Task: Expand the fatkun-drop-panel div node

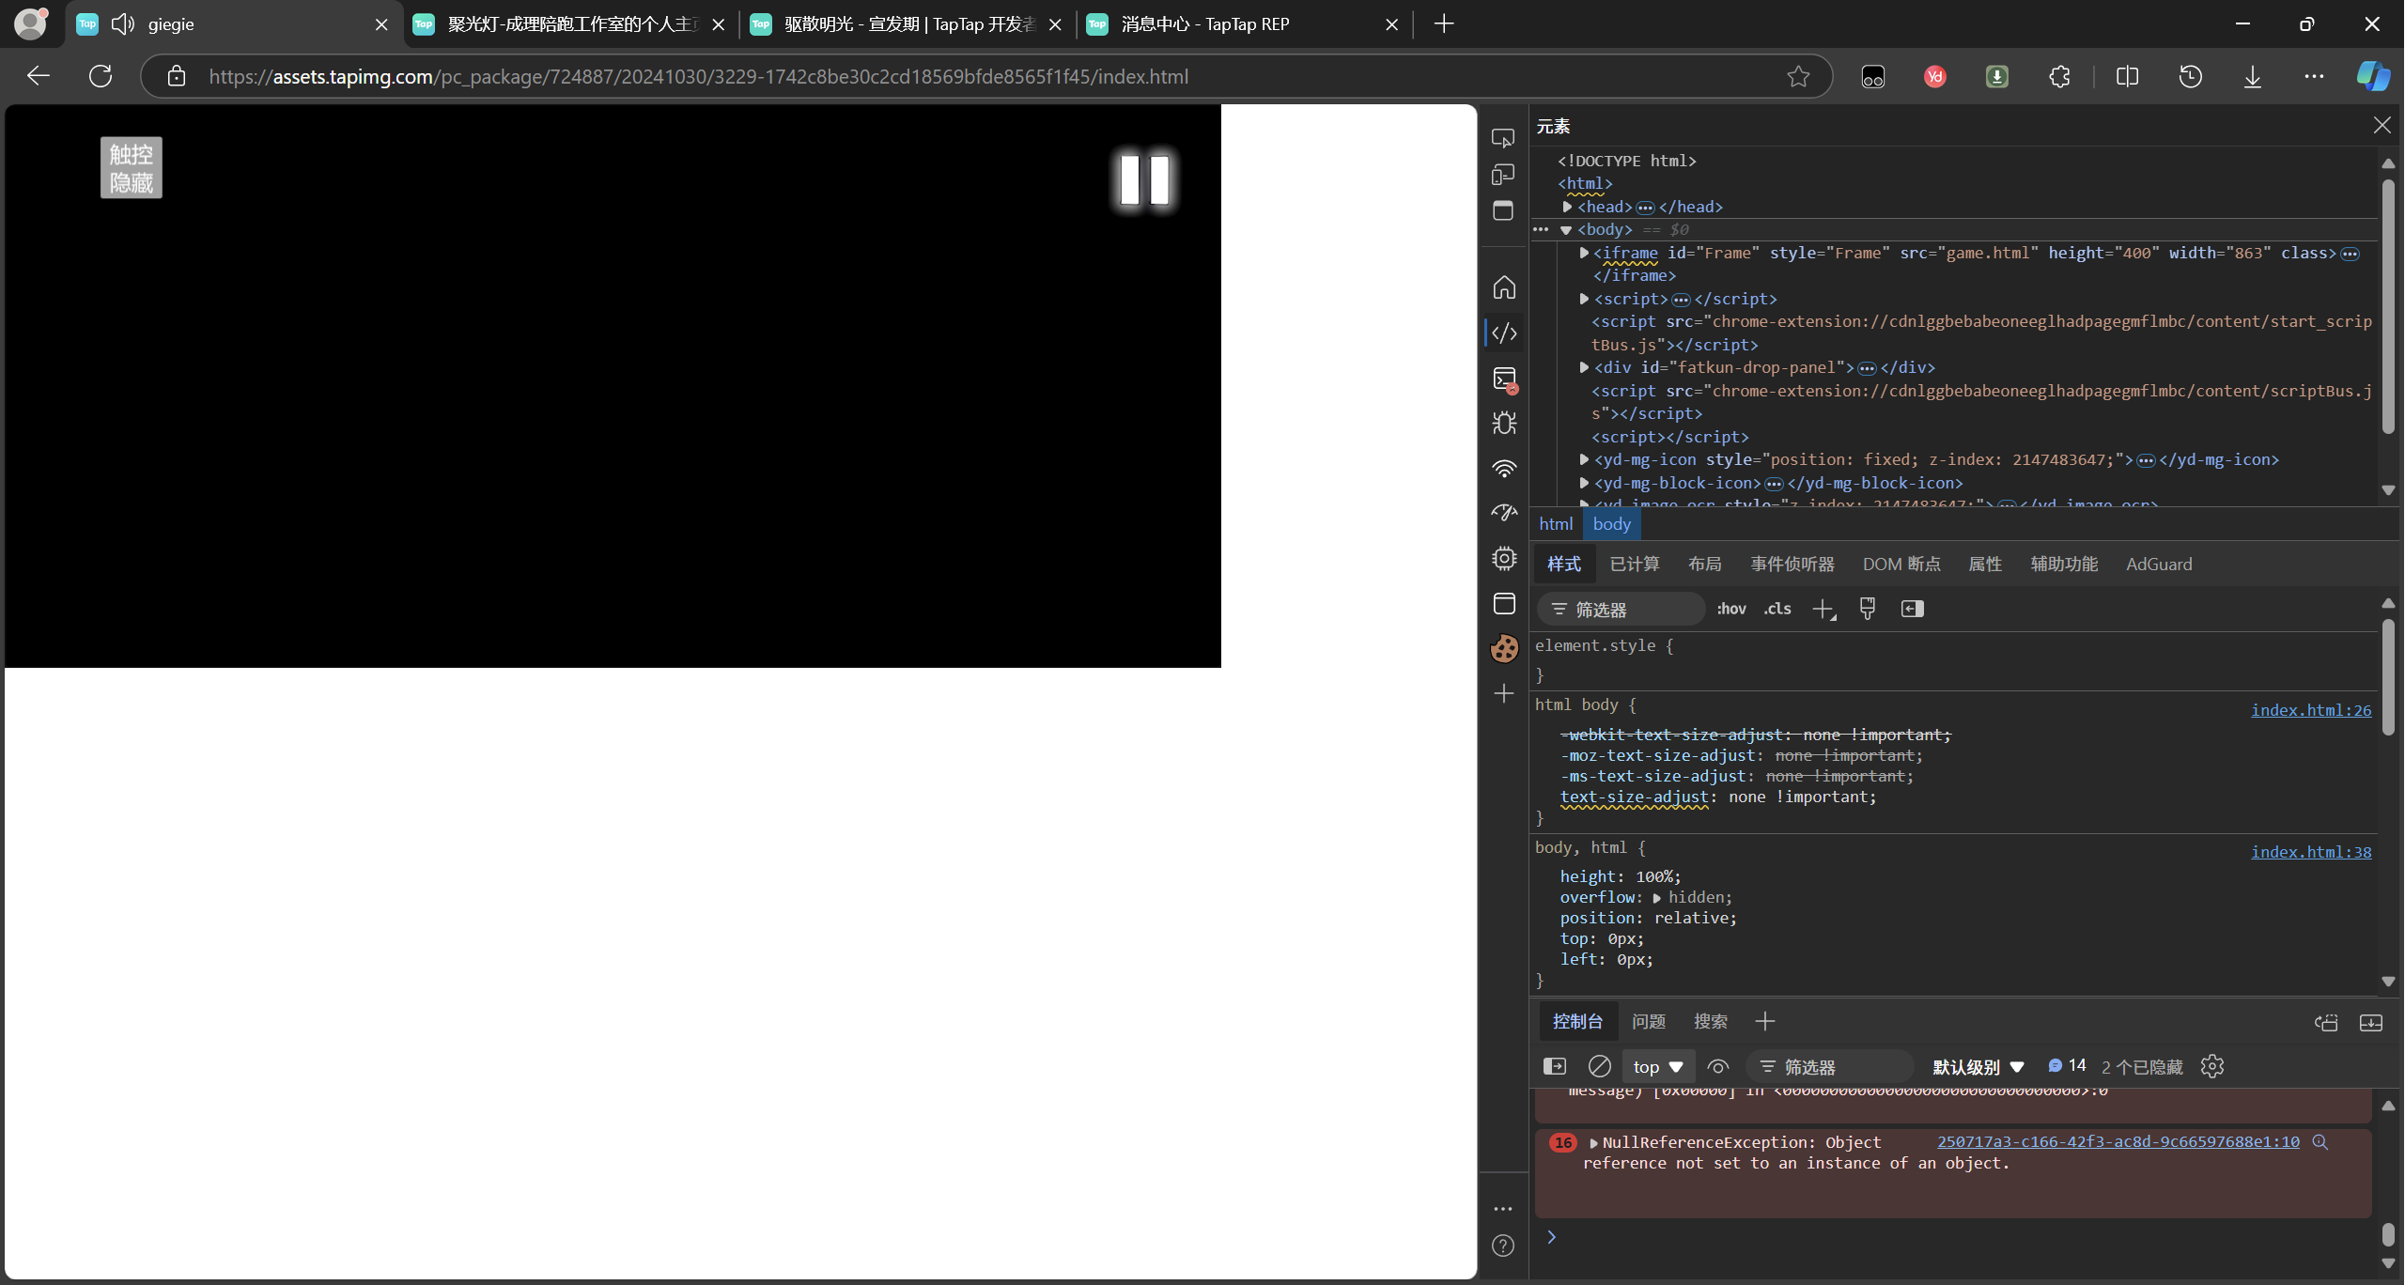Action: click(x=1584, y=367)
